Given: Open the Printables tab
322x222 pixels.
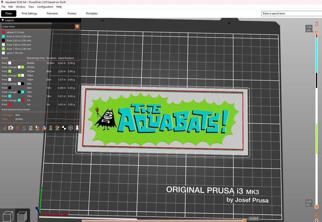Looking at the screenshot, I should tap(92, 13).
